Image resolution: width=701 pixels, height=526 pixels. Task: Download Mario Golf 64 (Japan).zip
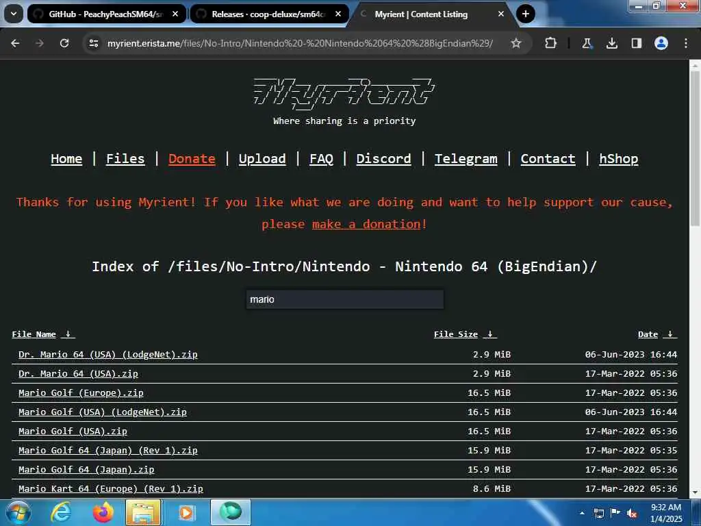coord(86,470)
